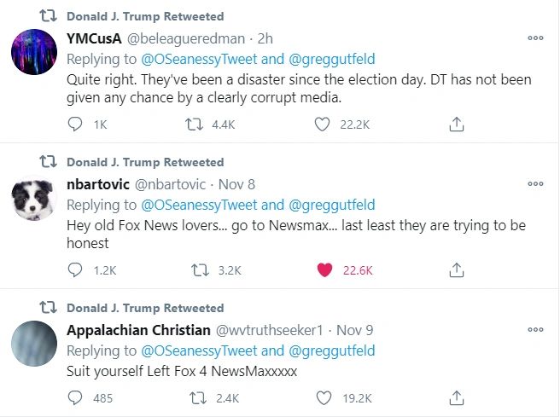
Task: Share the Appalachian Christian tweet
Action: (457, 397)
